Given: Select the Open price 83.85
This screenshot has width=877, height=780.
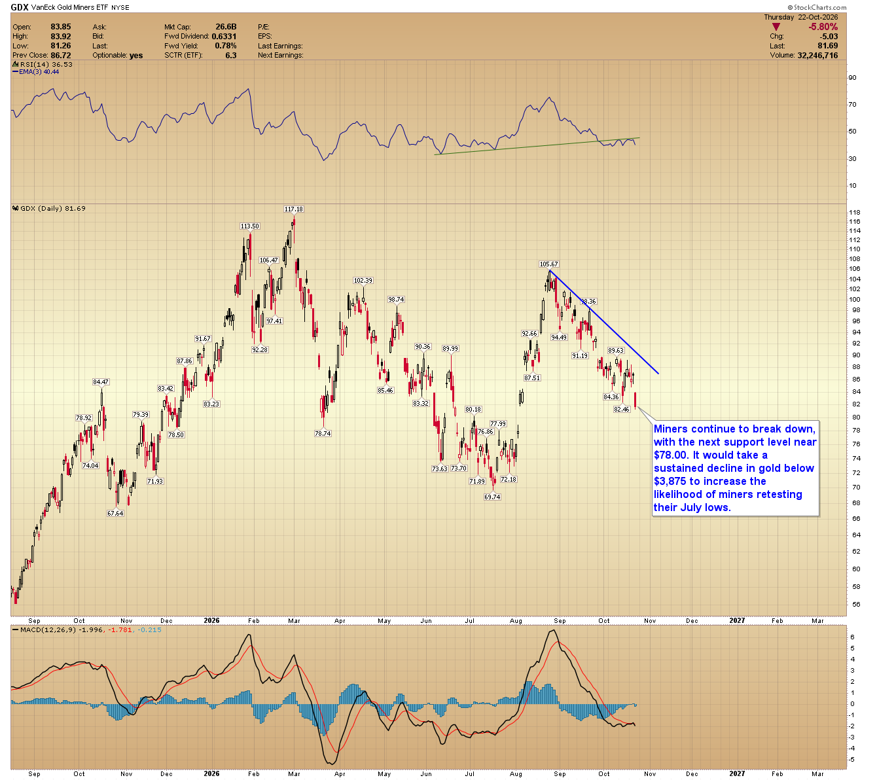Looking at the screenshot, I should click(61, 27).
